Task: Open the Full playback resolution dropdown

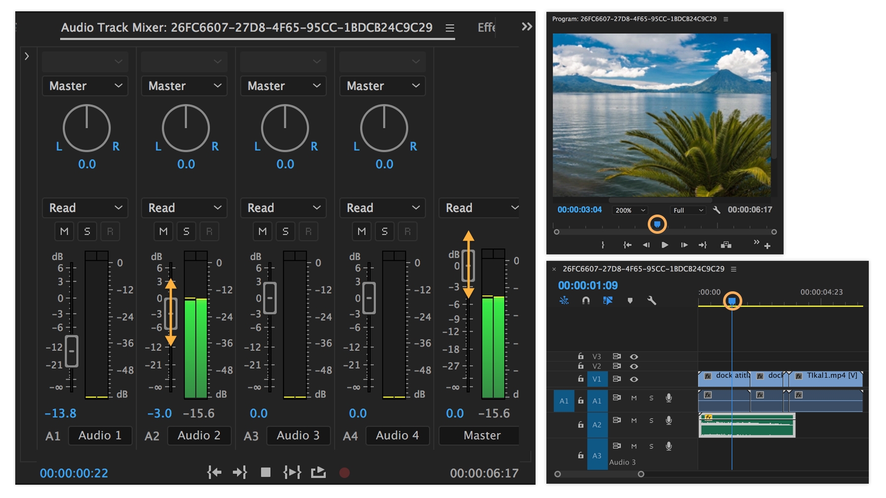Action: click(687, 210)
